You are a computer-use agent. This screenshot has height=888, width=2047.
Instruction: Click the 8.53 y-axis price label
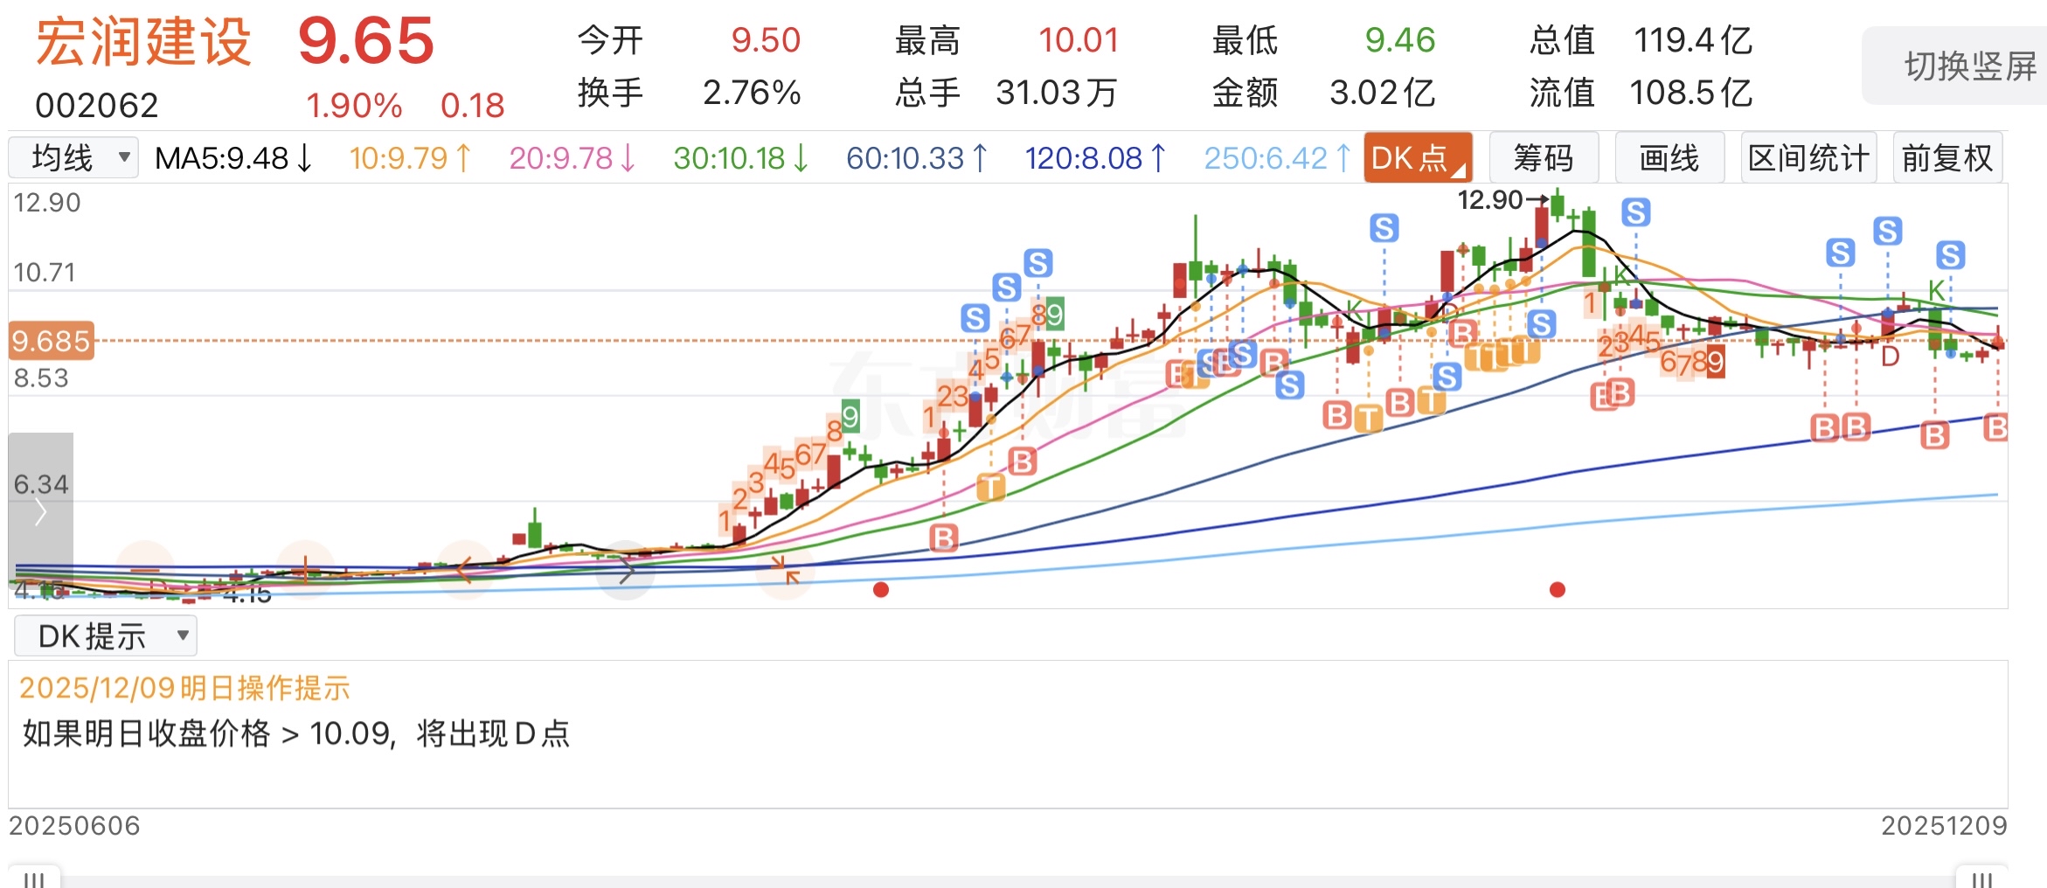41,378
